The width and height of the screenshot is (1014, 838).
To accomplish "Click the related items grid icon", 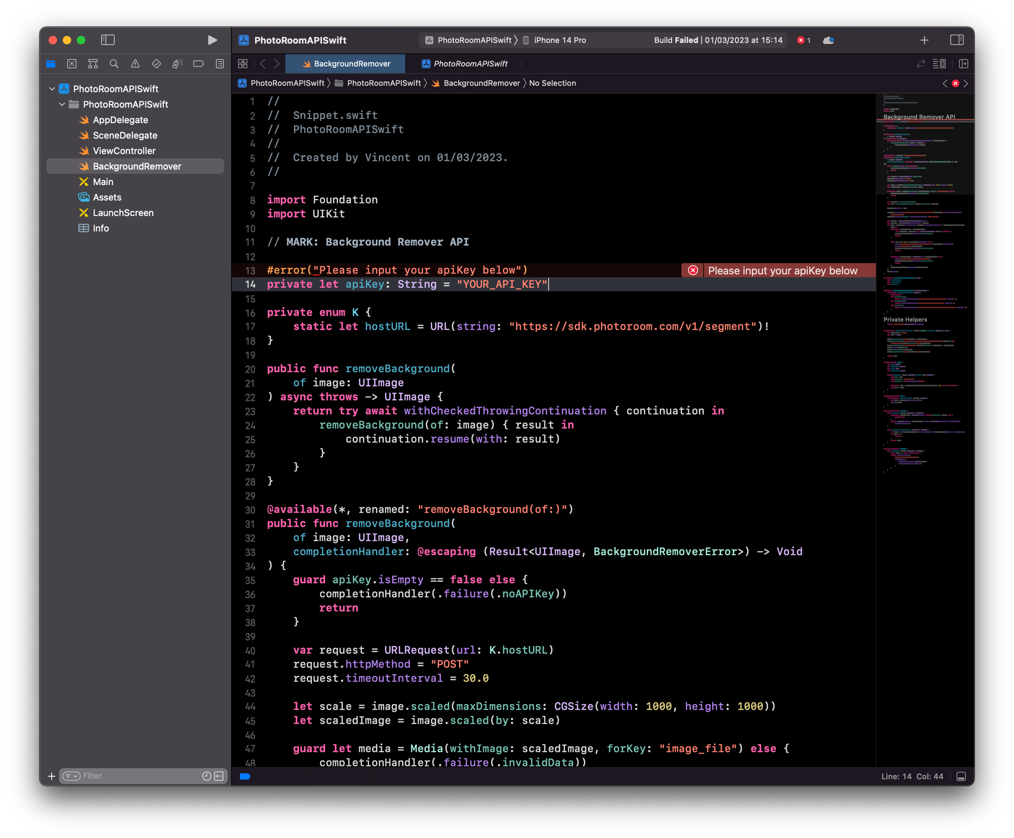I will [x=243, y=64].
